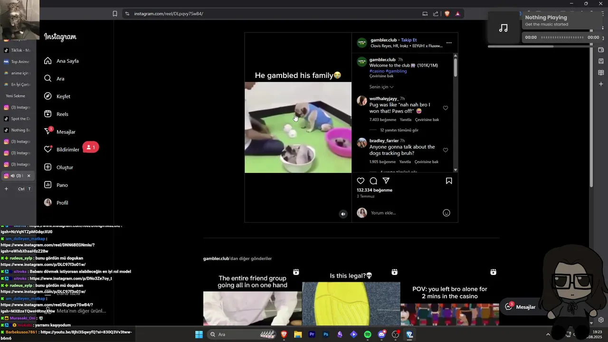Click install-app icon in address bar

[x=425, y=14]
